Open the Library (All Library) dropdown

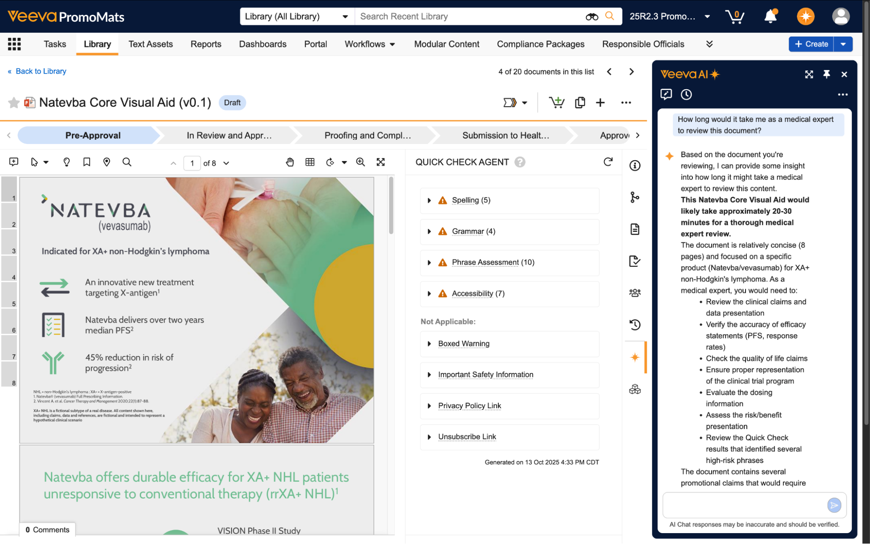pos(297,17)
